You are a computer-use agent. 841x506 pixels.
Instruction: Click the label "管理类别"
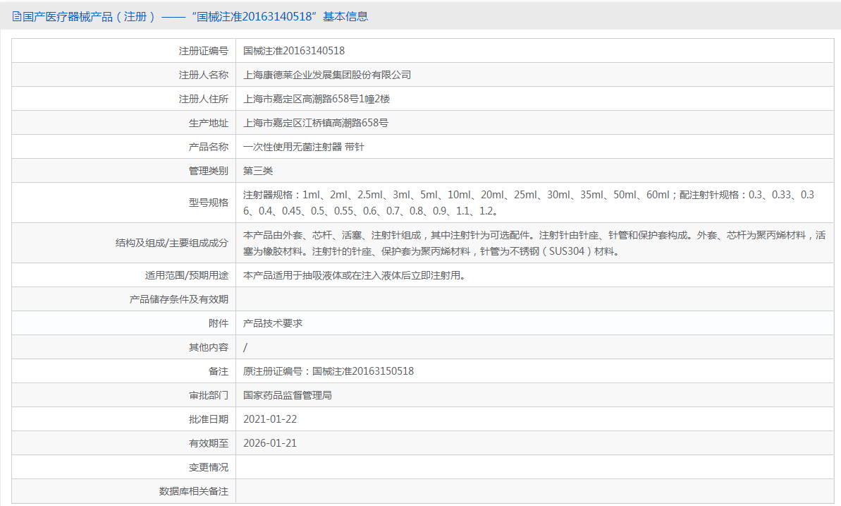(x=208, y=171)
